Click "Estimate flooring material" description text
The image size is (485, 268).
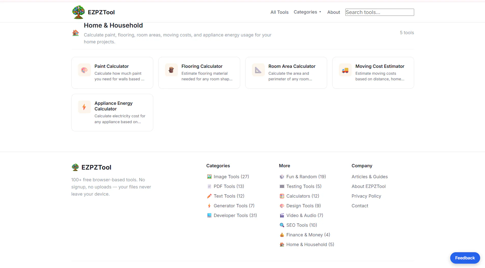pos(204,73)
